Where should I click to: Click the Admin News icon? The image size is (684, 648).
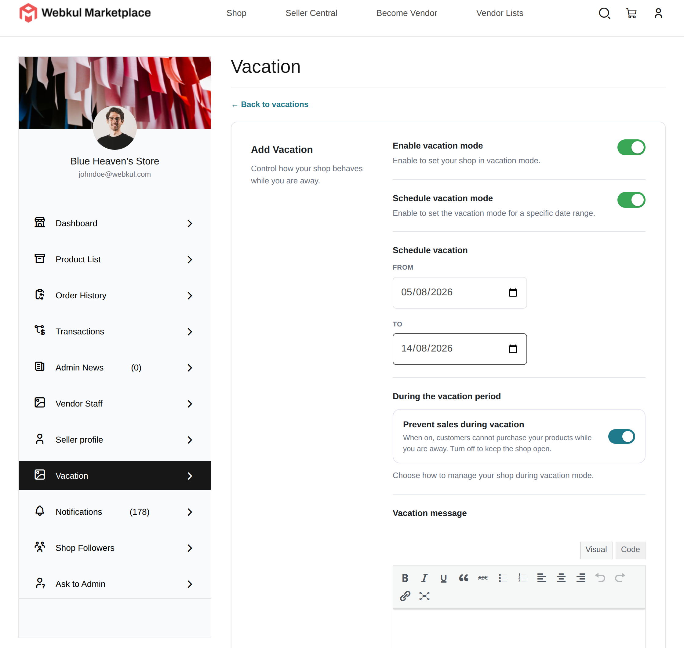(x=40, y=366)
